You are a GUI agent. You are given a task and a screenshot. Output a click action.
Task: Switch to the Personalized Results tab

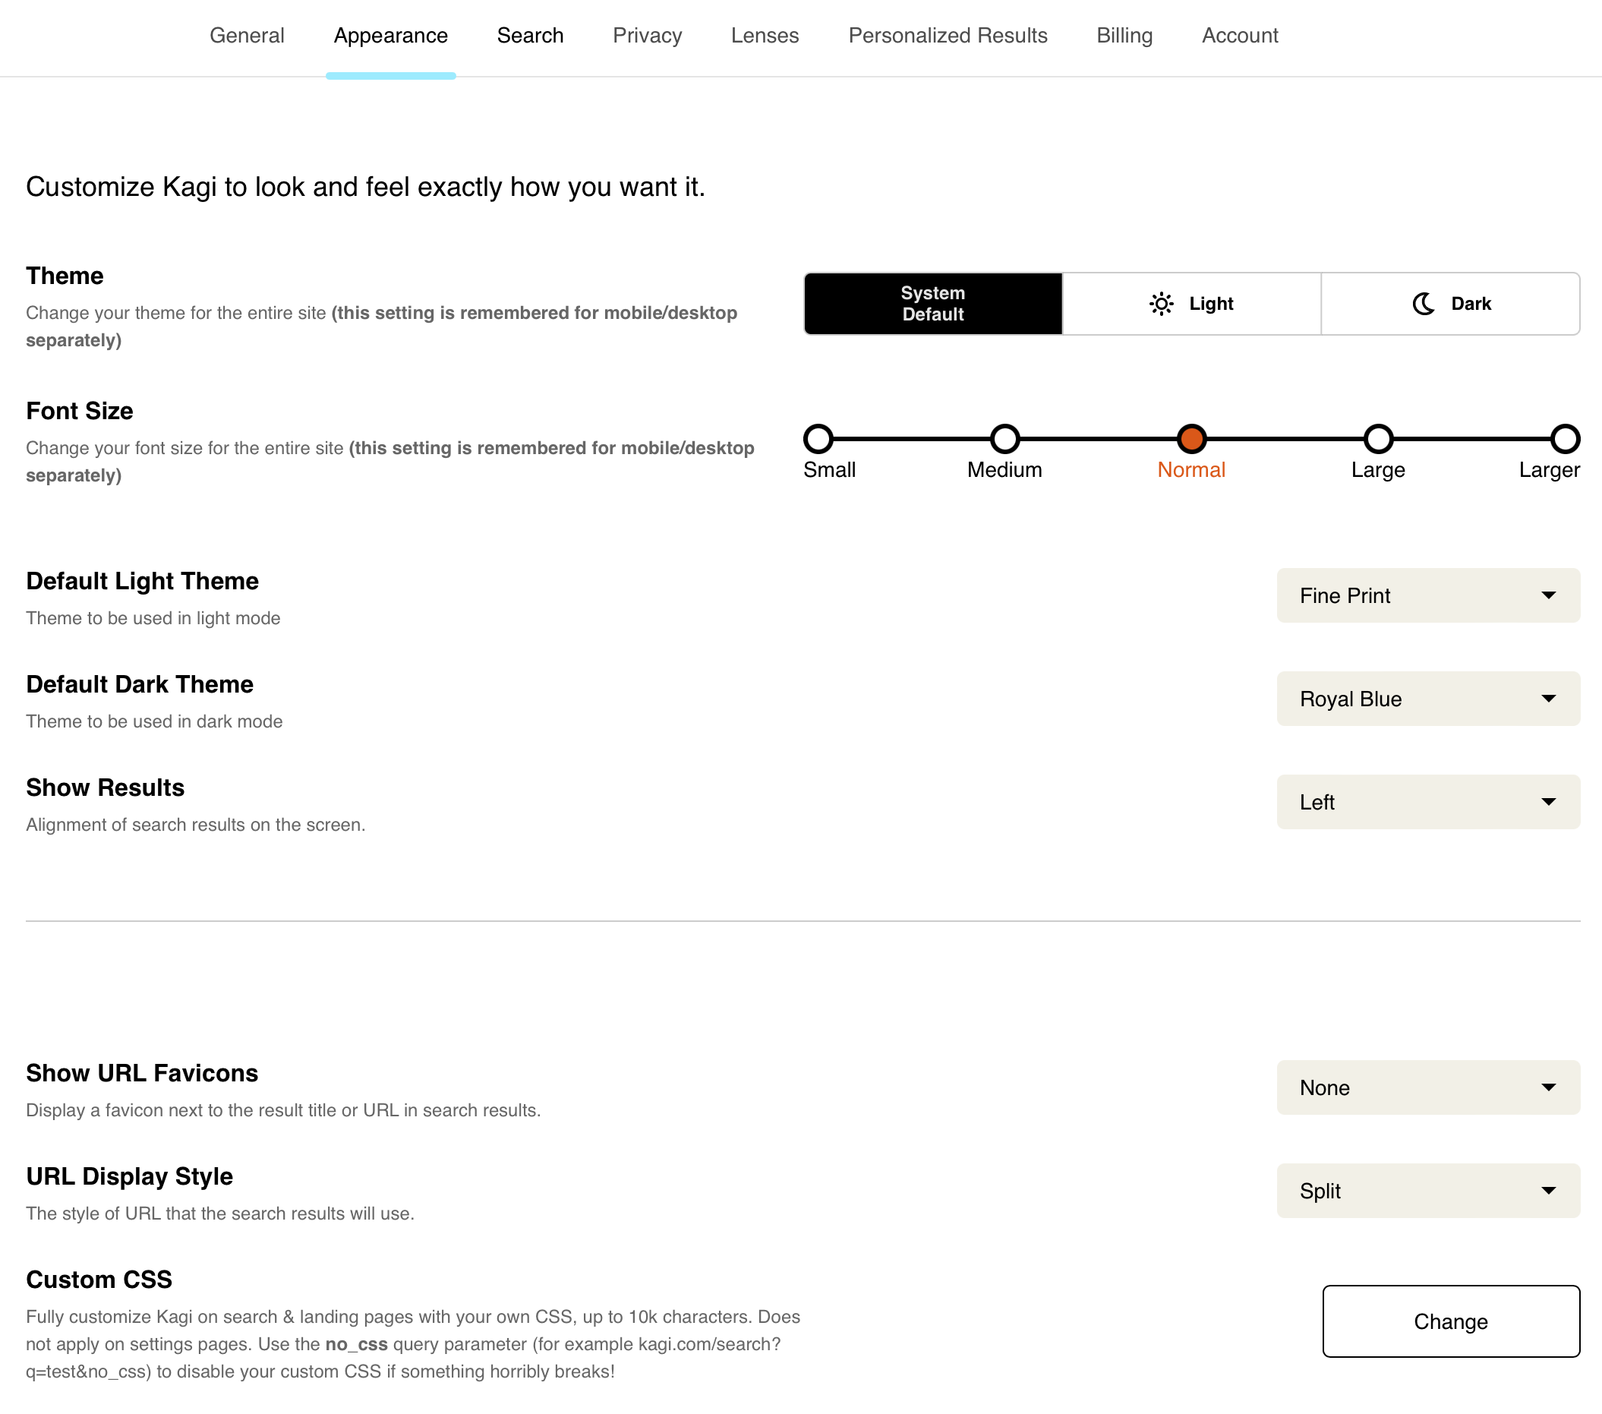(x=948, y=35)
